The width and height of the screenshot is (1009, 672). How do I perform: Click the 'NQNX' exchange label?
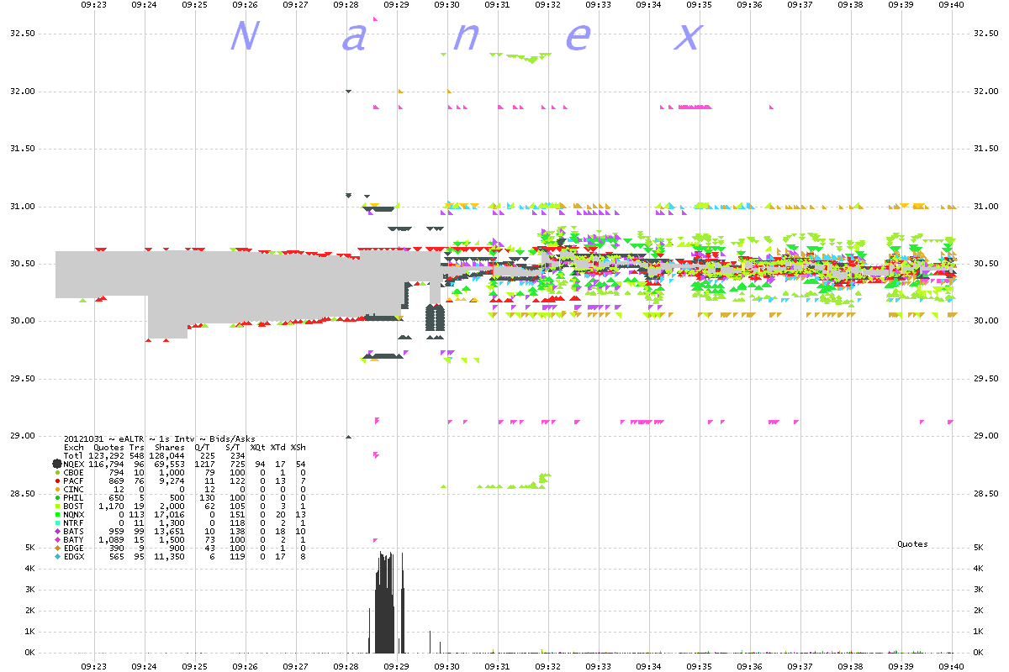click(x=74, y=515)
